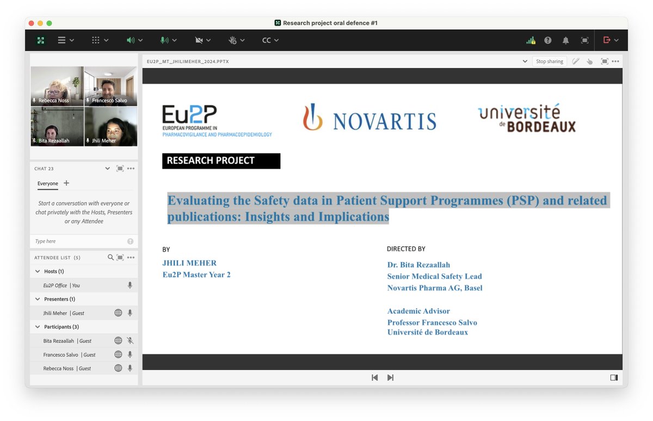Toggle closed captions CC
Image resolution: width=653 pixels, height=421 pixels.
point(267,40)
